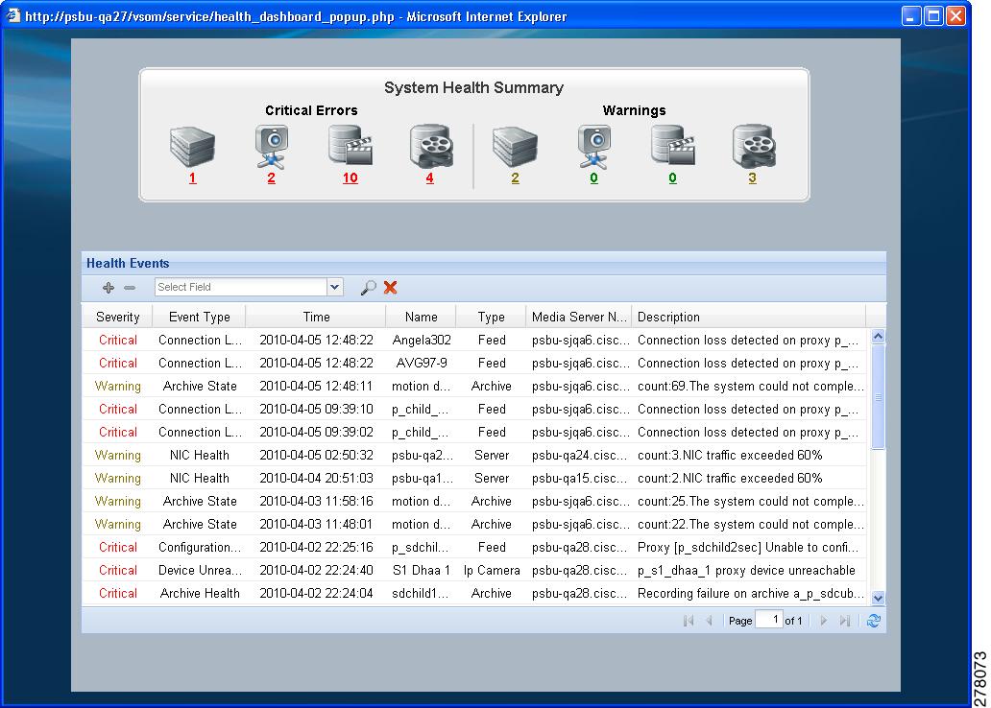Click the remove filter minus icon
The width and height of the screenshot is (991, 708).
click(130, 287)
